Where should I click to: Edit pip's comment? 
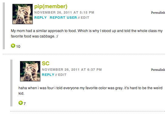point(85,18)
